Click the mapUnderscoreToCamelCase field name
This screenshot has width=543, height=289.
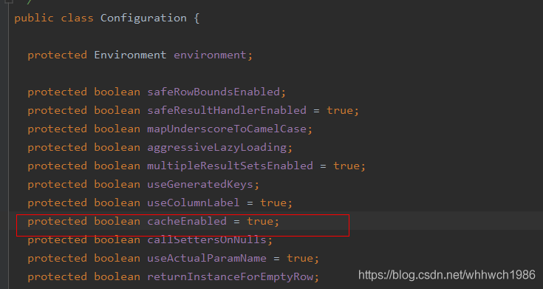227,129
